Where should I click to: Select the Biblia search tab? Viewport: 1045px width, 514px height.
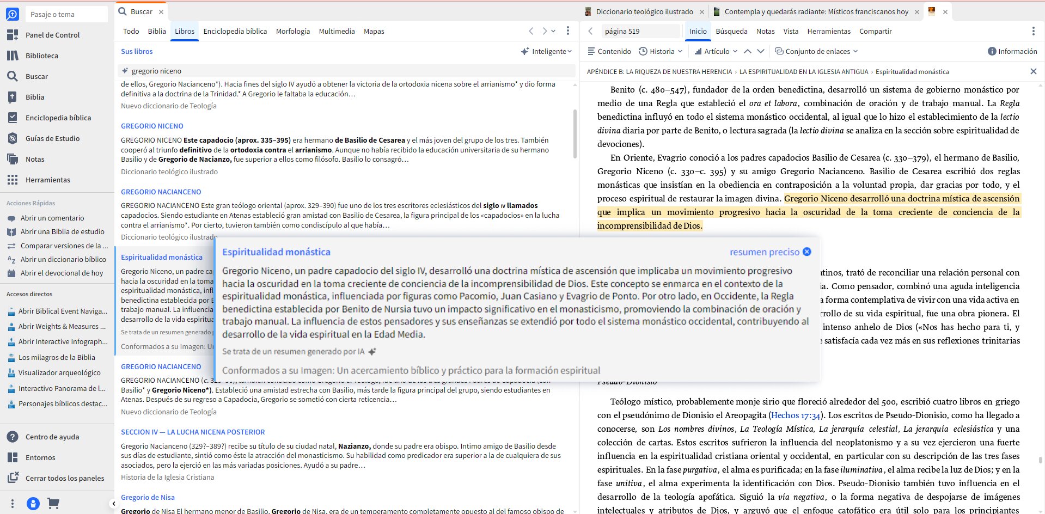coord(157,31)
